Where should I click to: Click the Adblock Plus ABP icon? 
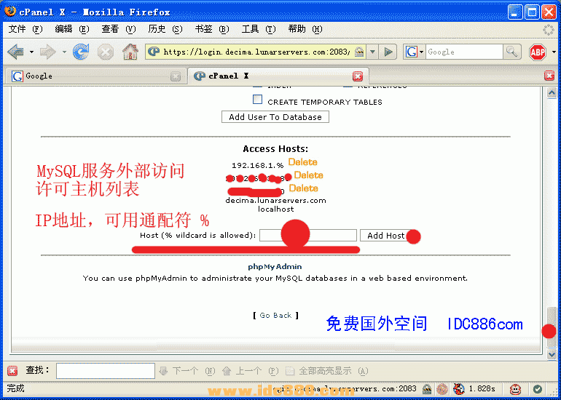point(537,52)
